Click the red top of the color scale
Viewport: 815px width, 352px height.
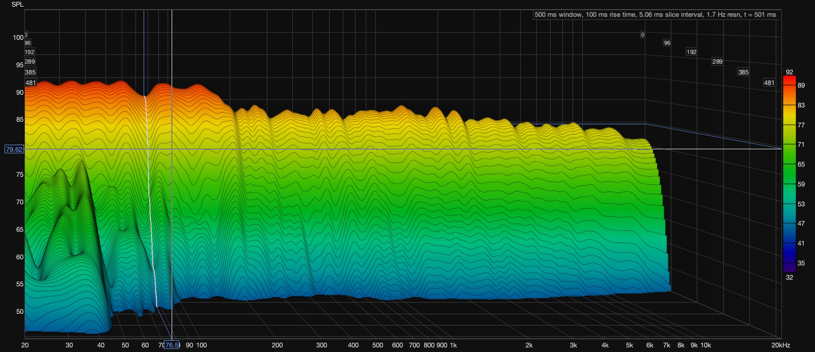pos(789,80)
